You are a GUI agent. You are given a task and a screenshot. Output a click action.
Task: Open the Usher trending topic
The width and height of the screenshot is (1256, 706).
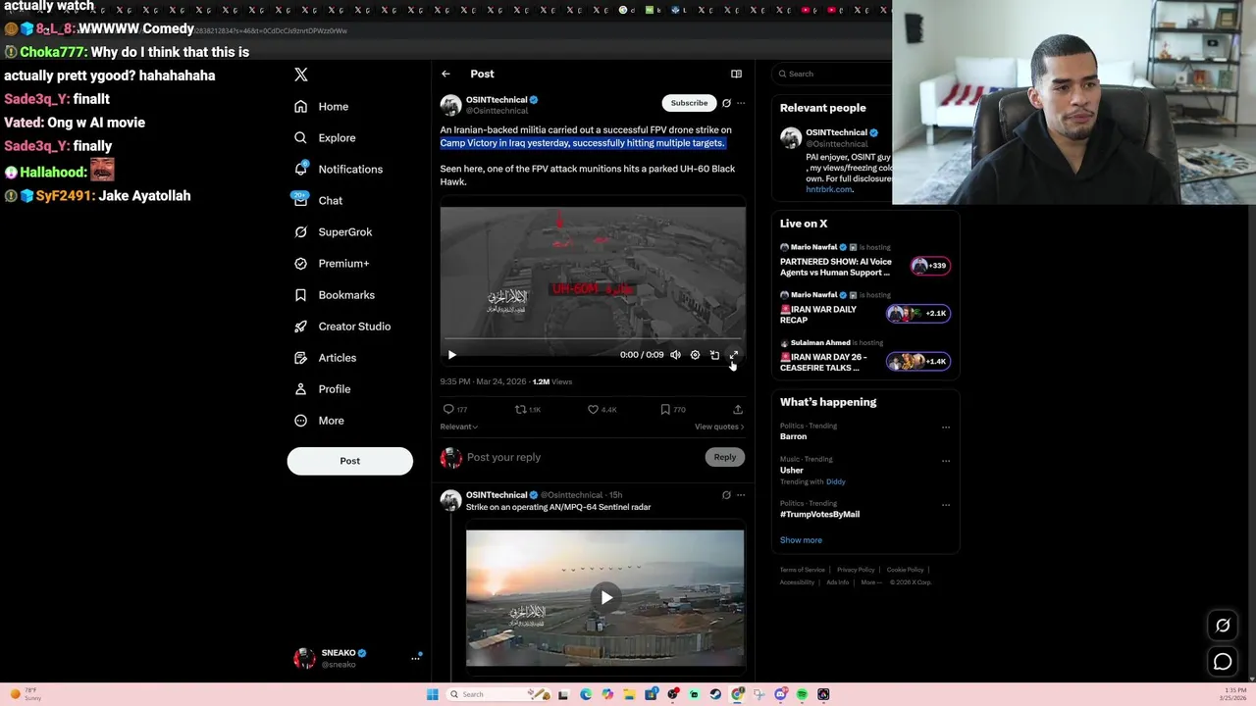pos(792,471)
